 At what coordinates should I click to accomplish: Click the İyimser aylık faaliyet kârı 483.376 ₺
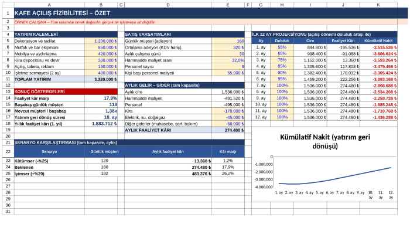click(x=168, y=174)
